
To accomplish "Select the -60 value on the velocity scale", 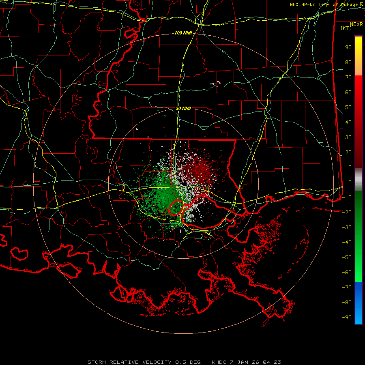I will pos(347,273).
